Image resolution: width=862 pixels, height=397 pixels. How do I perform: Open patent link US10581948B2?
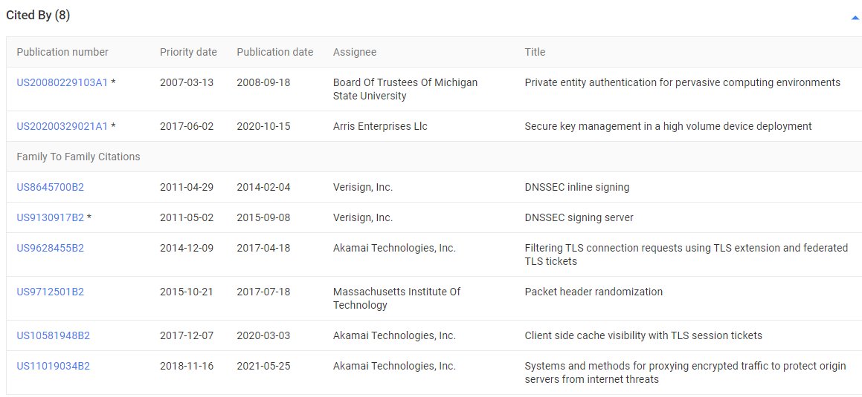point(53,335)
